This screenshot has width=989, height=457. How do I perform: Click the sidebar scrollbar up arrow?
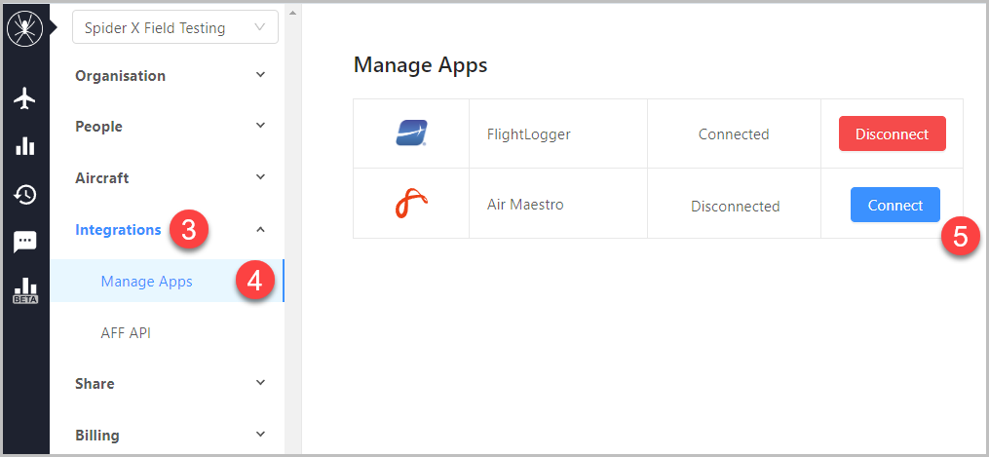point(291,12)
